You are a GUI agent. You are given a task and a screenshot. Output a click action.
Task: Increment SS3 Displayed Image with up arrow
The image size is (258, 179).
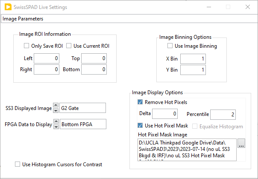(x=56, y=105)
